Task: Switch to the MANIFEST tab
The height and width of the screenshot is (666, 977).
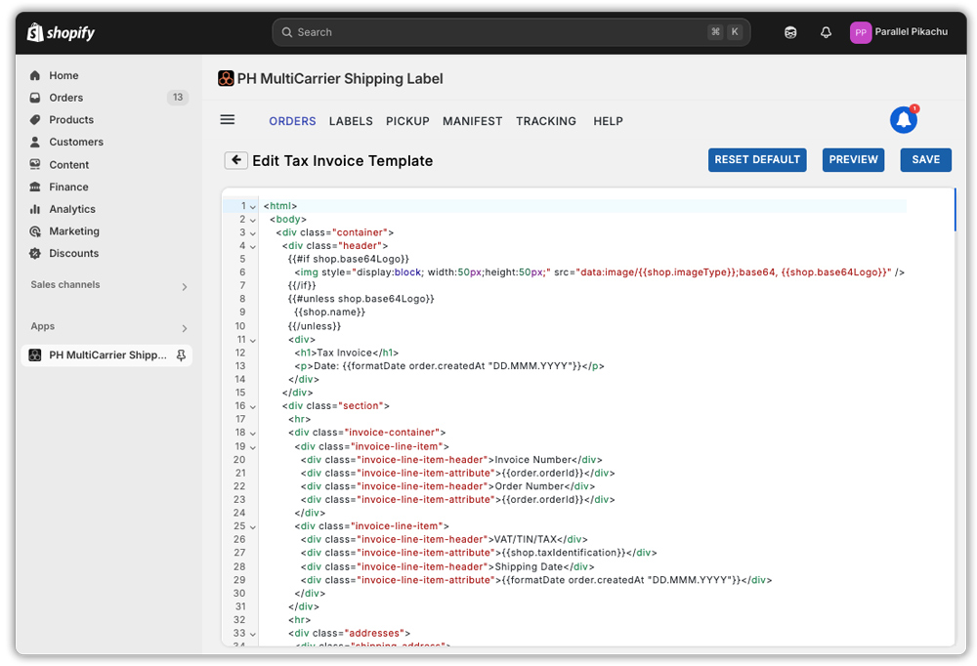Action: coord(472,121)
